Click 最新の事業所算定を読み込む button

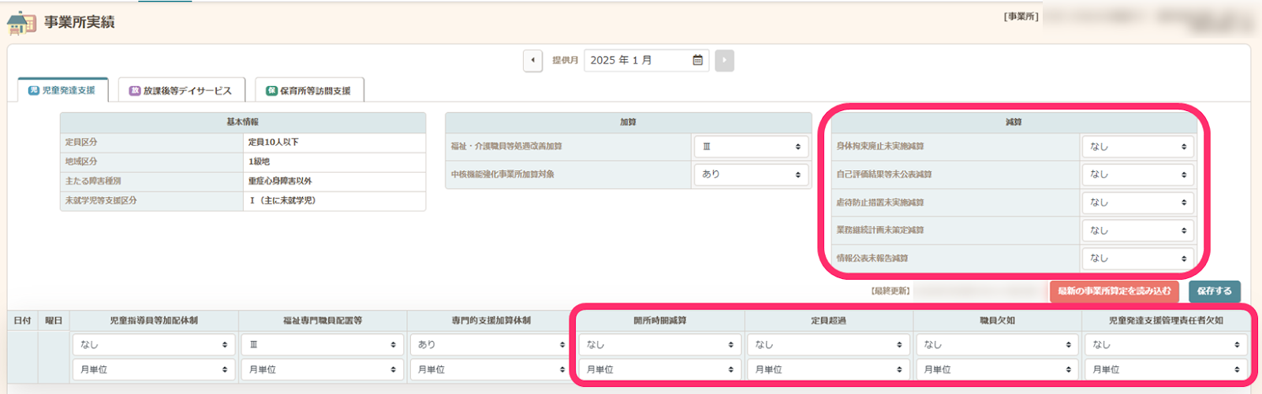tap(1114, 291)
